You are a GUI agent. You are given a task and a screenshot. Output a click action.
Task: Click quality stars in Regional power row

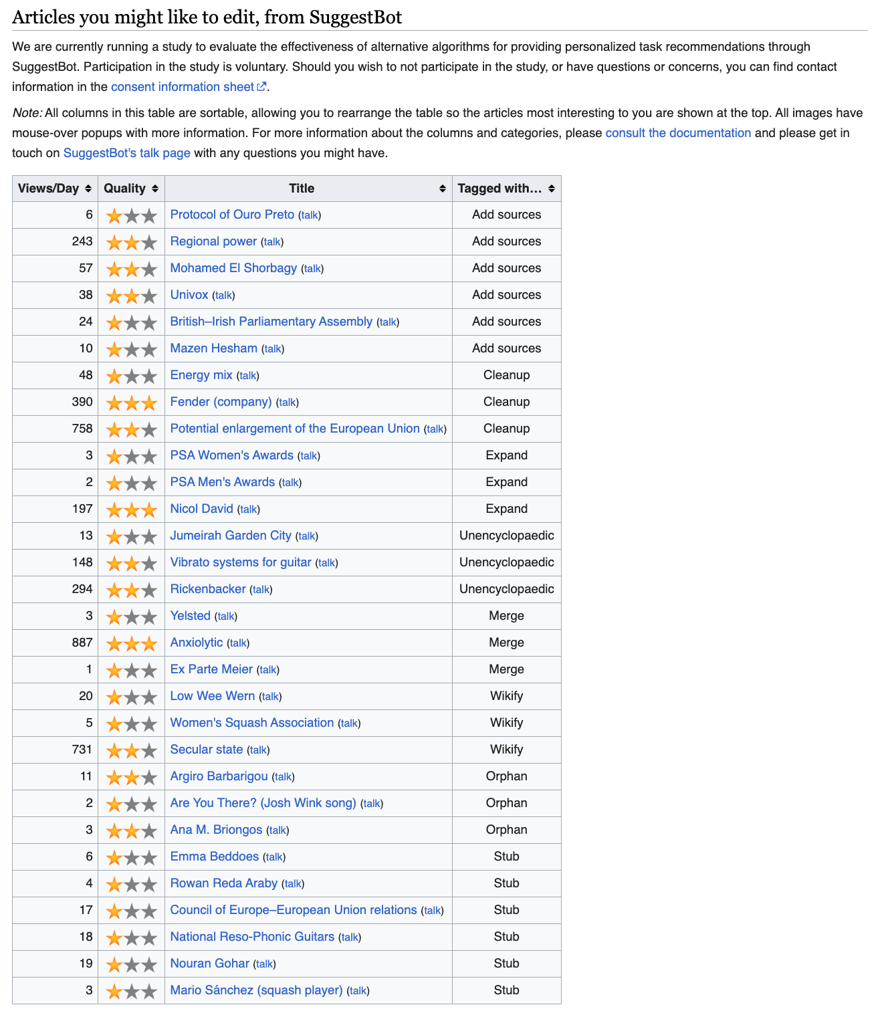tap(132, 242)
